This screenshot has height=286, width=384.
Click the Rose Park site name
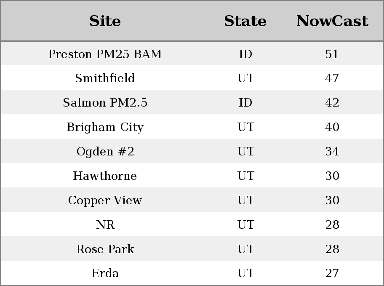pos(105,249)
